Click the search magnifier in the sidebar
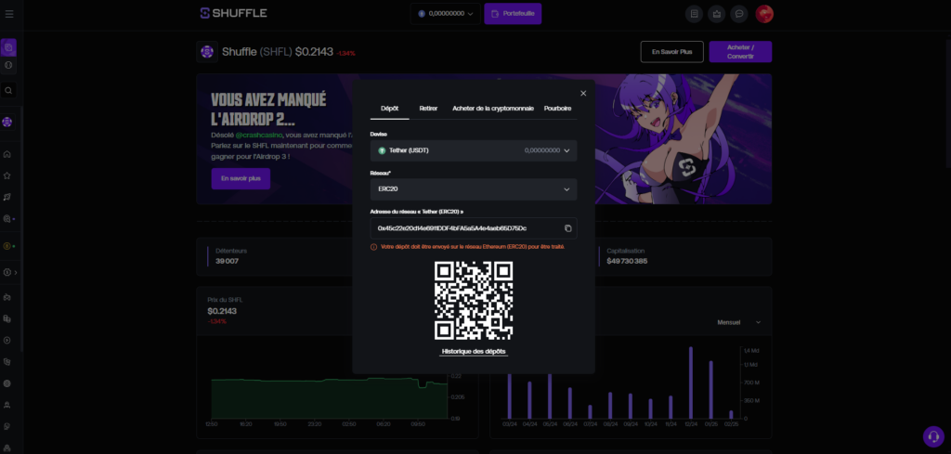The width and height of the screenshot is (951, 454). [x=8, y=90]
